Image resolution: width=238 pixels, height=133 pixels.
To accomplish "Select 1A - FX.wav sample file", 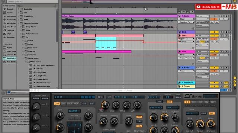I will pyautogui.click(x=38, y=69).
